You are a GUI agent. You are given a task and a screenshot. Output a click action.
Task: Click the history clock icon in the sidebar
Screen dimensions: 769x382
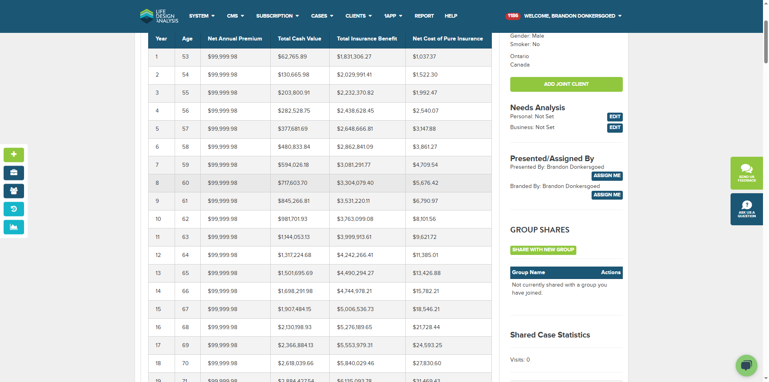[14, 209]
